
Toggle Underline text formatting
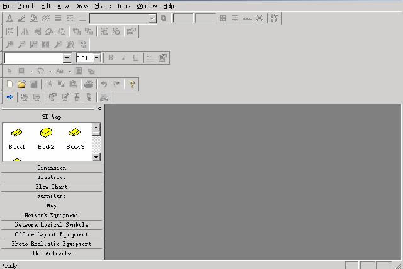135,58
